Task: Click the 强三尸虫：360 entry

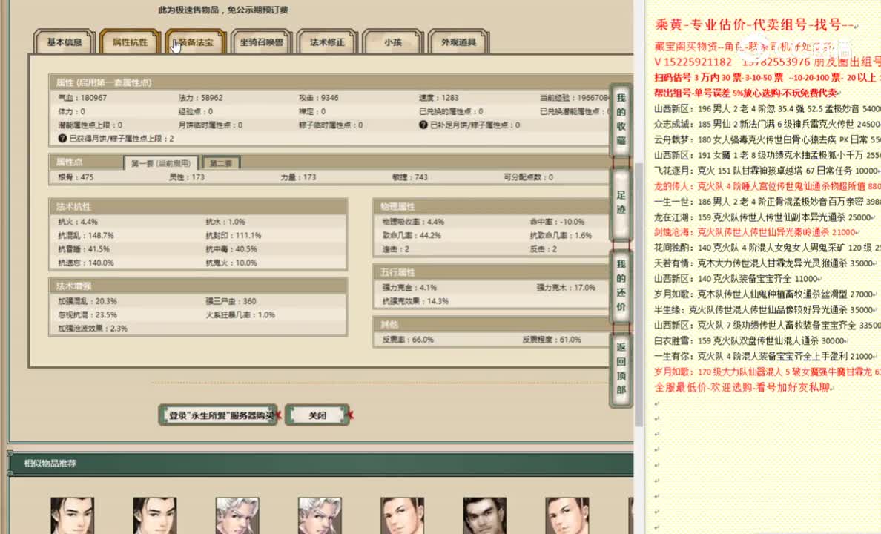Action: click(231, 301)
